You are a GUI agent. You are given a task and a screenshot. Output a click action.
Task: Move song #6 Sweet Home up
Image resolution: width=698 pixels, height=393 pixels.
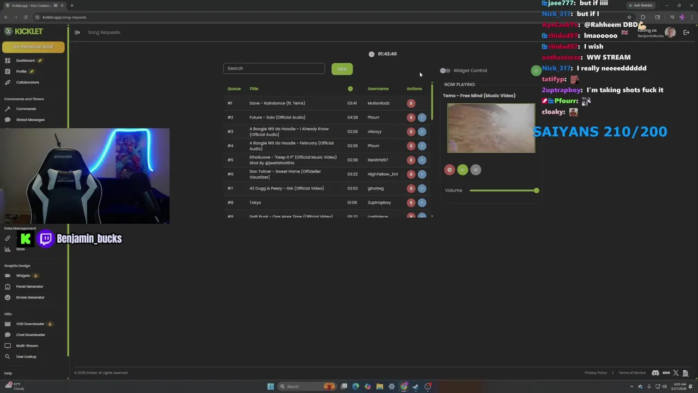point(422,174)
